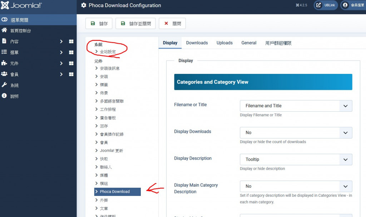Click the 儲存 save button
366x217 pixels.
pyautogui.click(x=99, y=24)
